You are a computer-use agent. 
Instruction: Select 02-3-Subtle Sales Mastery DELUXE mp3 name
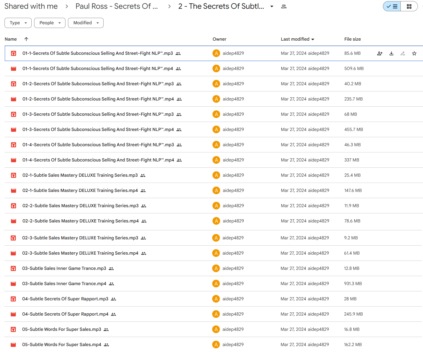click(x=80, y=238)
